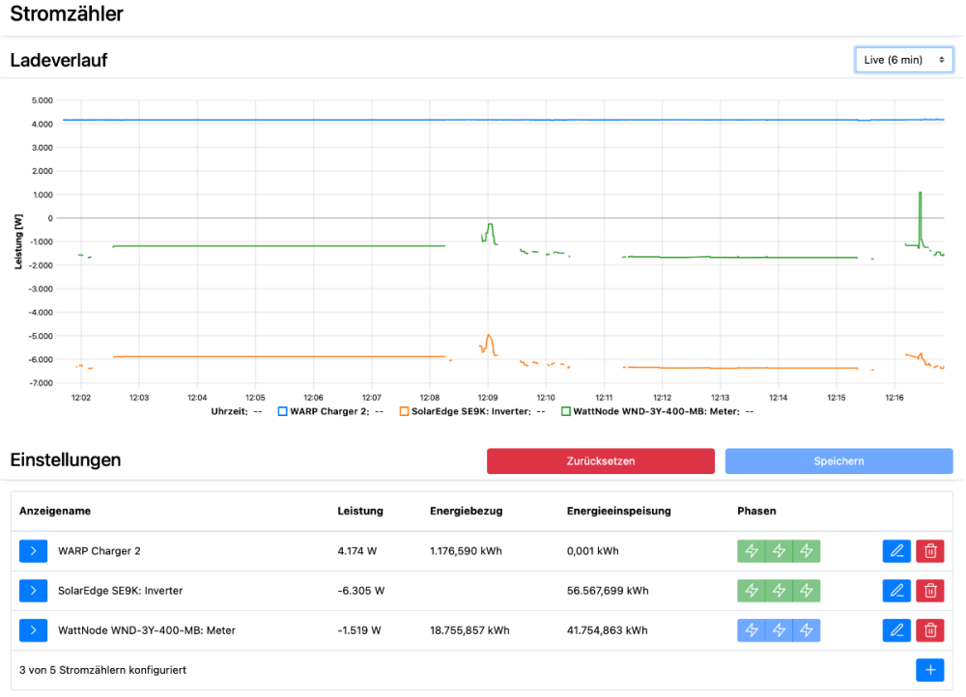The image size is (966, 697).
Task: Edit the SolarEdge SE9K Inverter entry
Action: [x=896, y=591]
